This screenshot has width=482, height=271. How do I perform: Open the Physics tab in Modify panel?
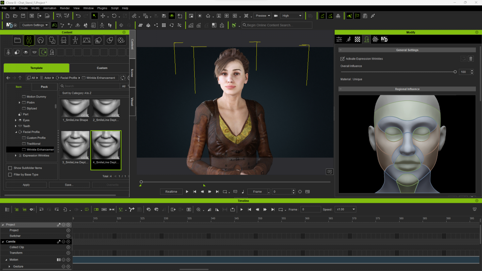click(375, 39)
